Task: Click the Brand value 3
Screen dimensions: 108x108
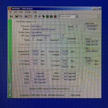Action: tap(76, 26)
